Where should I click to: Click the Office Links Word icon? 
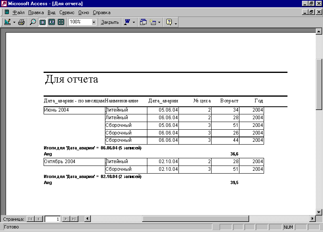pyautogui.click(x=127, y=22)
